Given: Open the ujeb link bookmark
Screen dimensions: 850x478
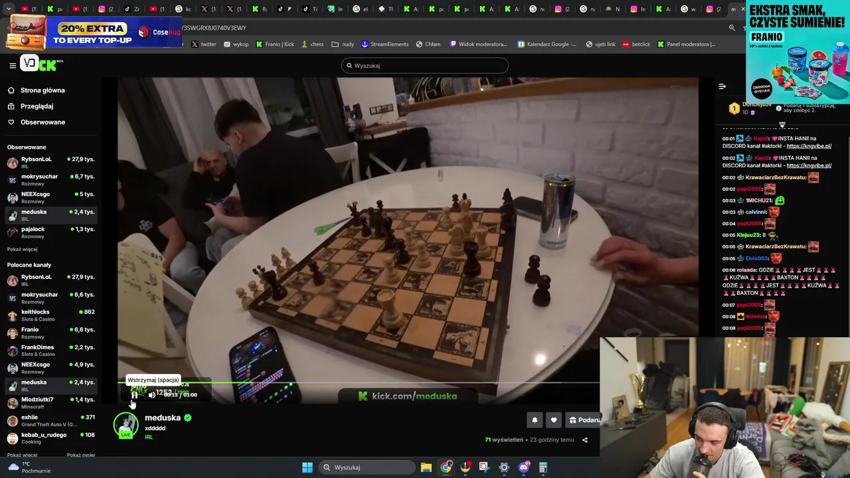Looking at the screenshot, I should [x=601, y=44].
